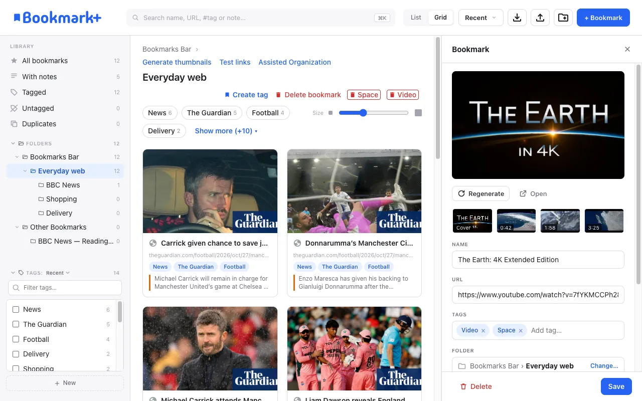Click the + Bookmark button
Viewport: 642px width, 401px height.
(x=603, y=18)
